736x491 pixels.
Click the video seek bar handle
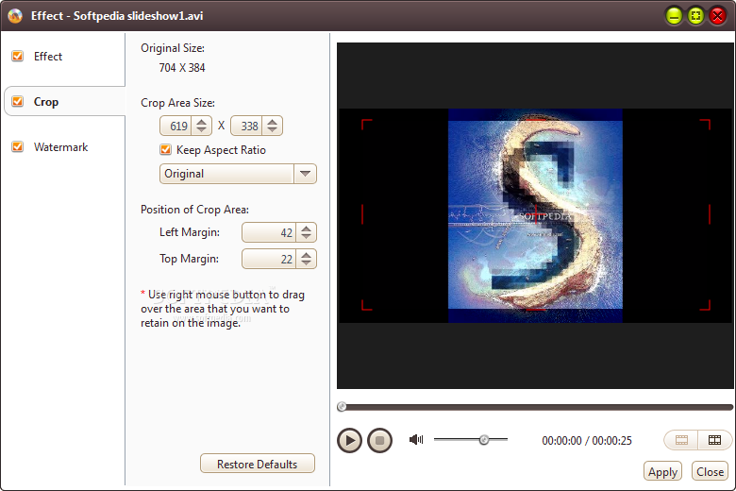[342, 406]
